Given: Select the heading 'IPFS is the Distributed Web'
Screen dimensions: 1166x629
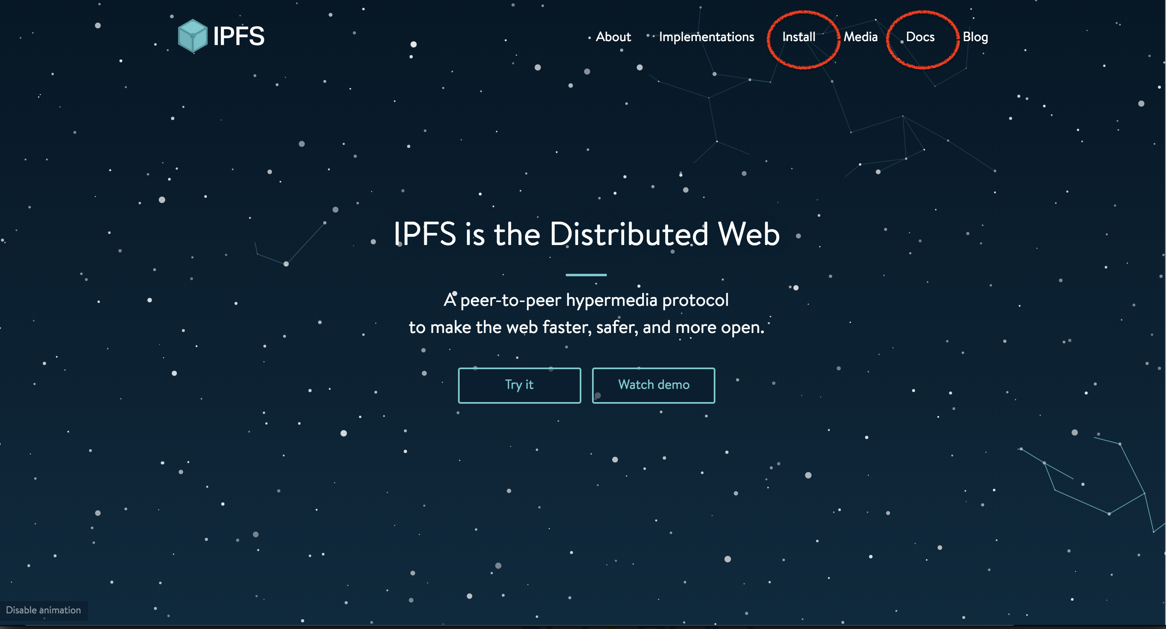Looking at the screenshot, I should [x=587, y=234].
